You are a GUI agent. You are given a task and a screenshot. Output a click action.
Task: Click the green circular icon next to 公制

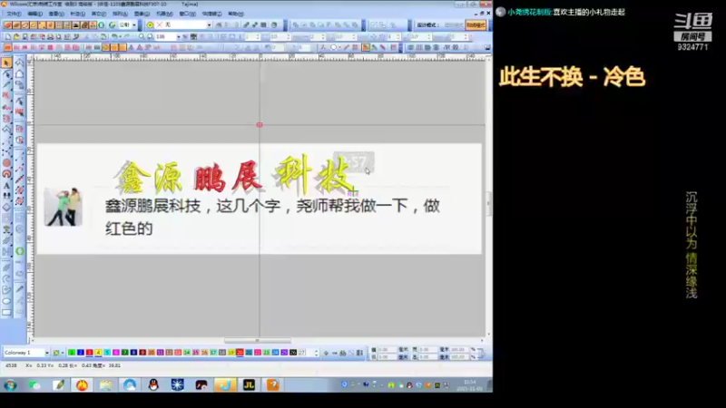tap(112, 25)
